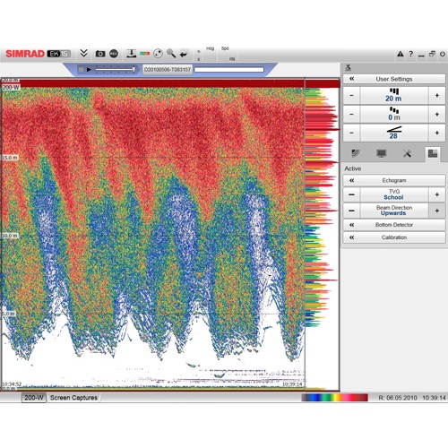448x448 pixels.
Task: Increase the 20 m range value
Action: (x=437, y=96)
